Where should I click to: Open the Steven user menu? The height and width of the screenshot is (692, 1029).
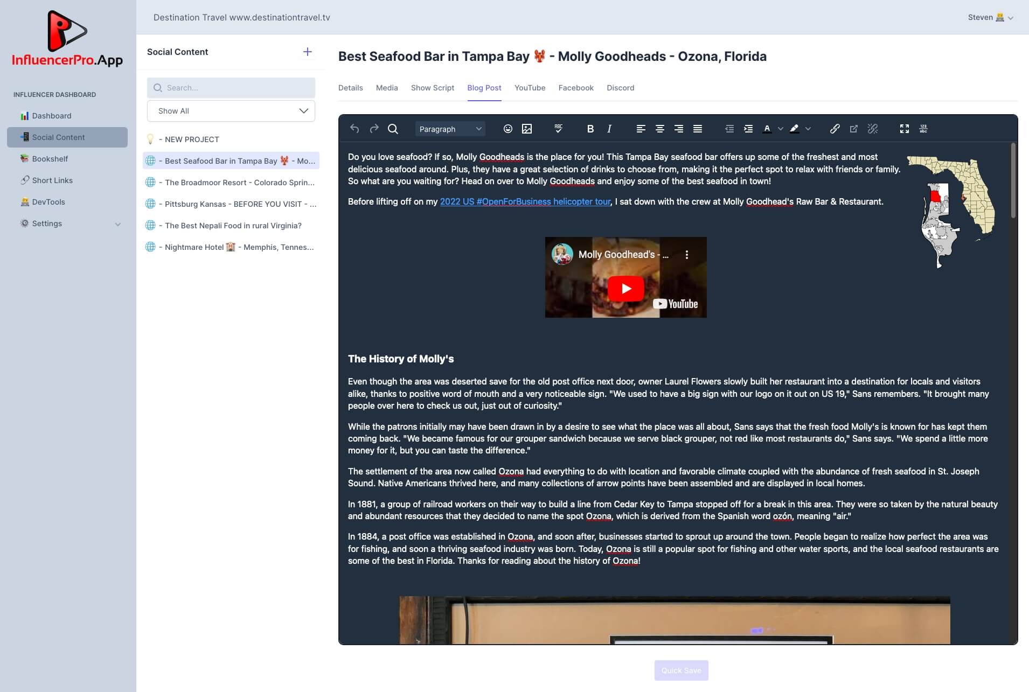(990, 17)
